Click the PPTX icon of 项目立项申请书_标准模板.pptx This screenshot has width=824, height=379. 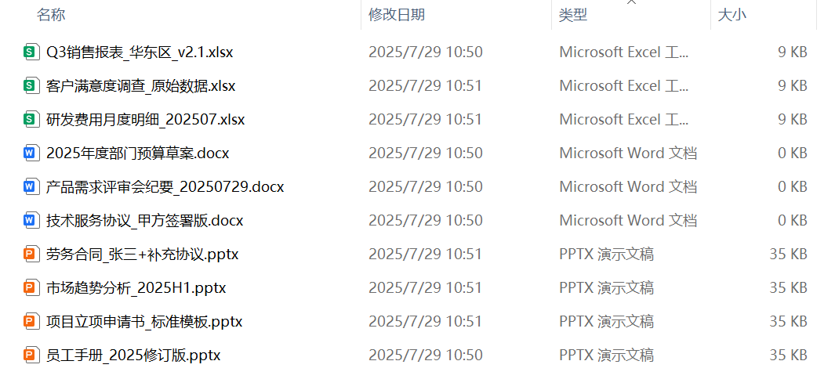tap(31, 322)
